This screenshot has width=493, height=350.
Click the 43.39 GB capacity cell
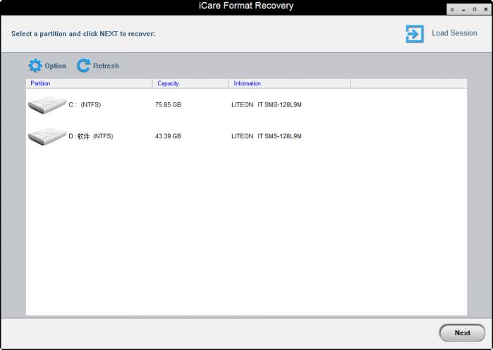point(168,136)
